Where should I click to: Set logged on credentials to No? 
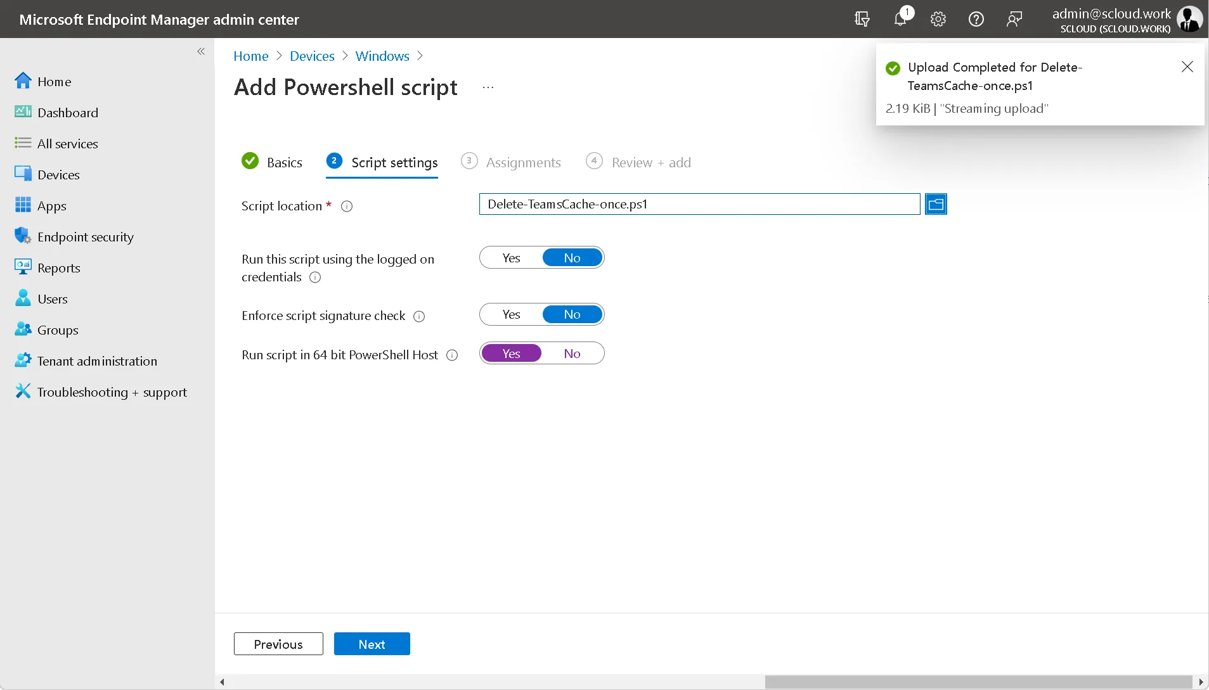pos(572,258)
